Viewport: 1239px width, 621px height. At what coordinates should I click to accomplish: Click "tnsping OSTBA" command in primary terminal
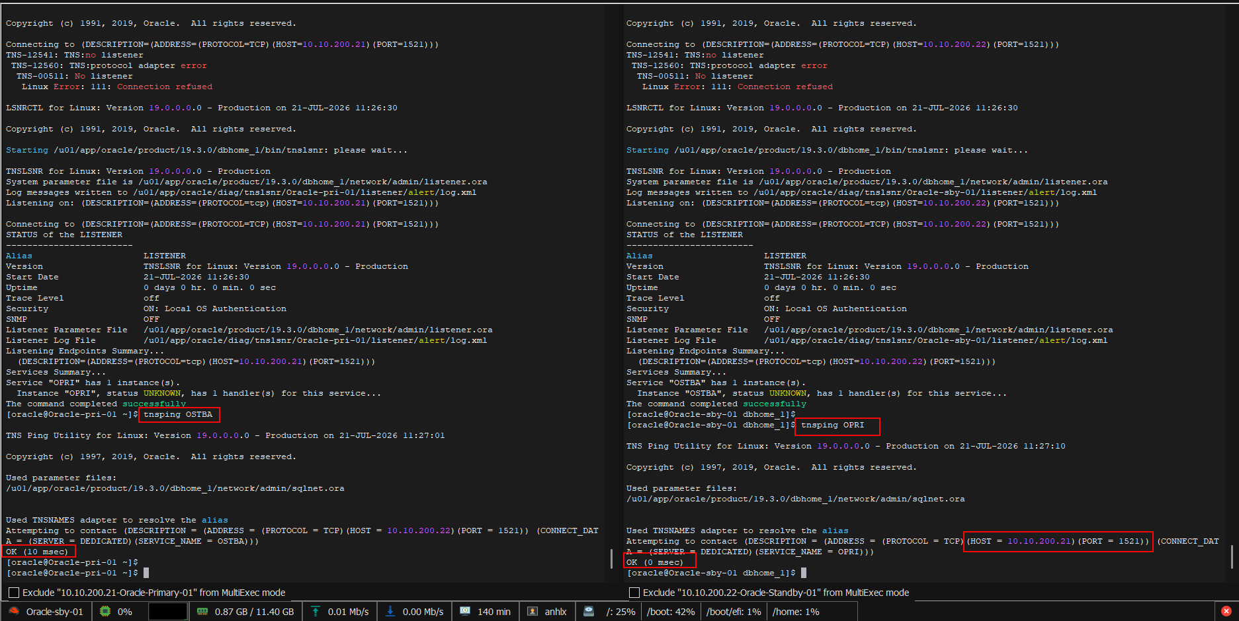[x=178, y=414]
